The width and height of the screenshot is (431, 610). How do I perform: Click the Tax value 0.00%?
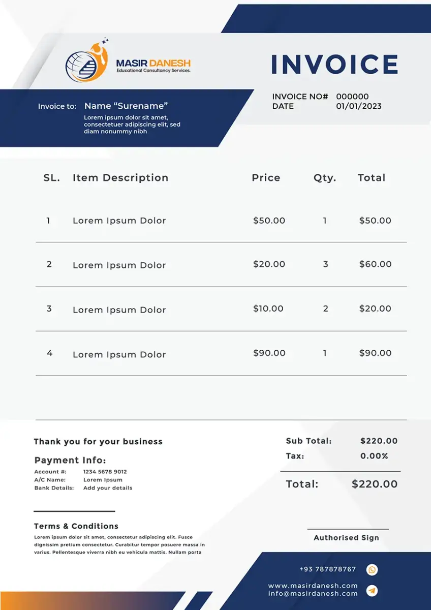[374, 456]
